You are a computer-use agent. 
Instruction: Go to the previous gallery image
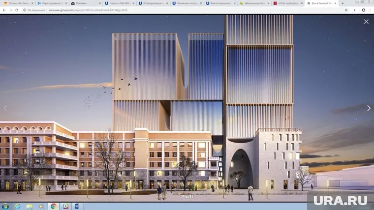(x=5, y=108)
